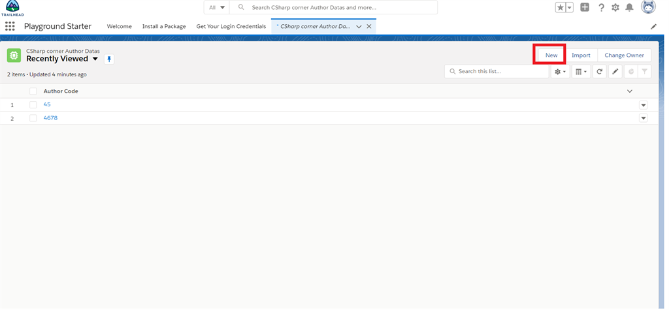Open Global Actions plus icon
669x310 pixels.
585,7
